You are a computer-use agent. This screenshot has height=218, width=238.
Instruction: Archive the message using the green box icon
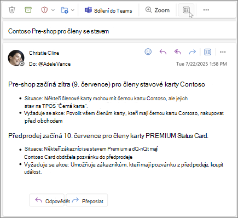pyautogui.click(x=28, y=10)
